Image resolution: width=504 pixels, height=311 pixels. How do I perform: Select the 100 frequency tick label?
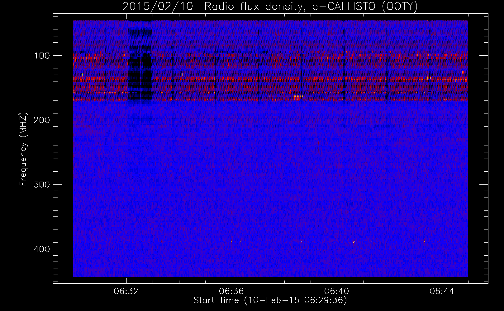[x=42, y=56]
